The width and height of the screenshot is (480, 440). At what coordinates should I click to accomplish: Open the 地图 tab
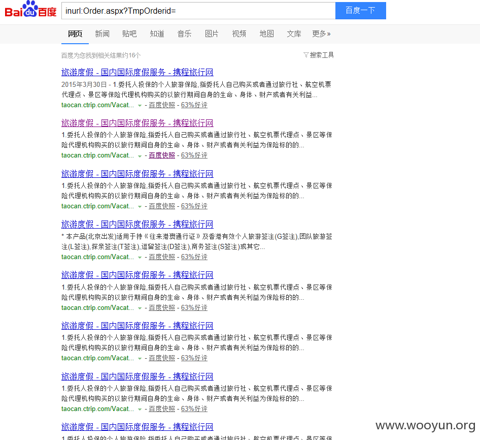(x=266, y=34)
